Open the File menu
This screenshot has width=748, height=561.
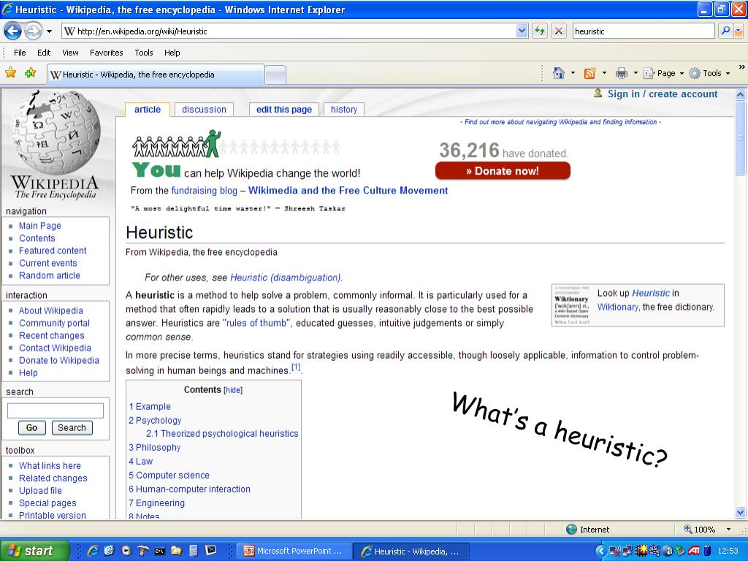click(x=20, y=53)
